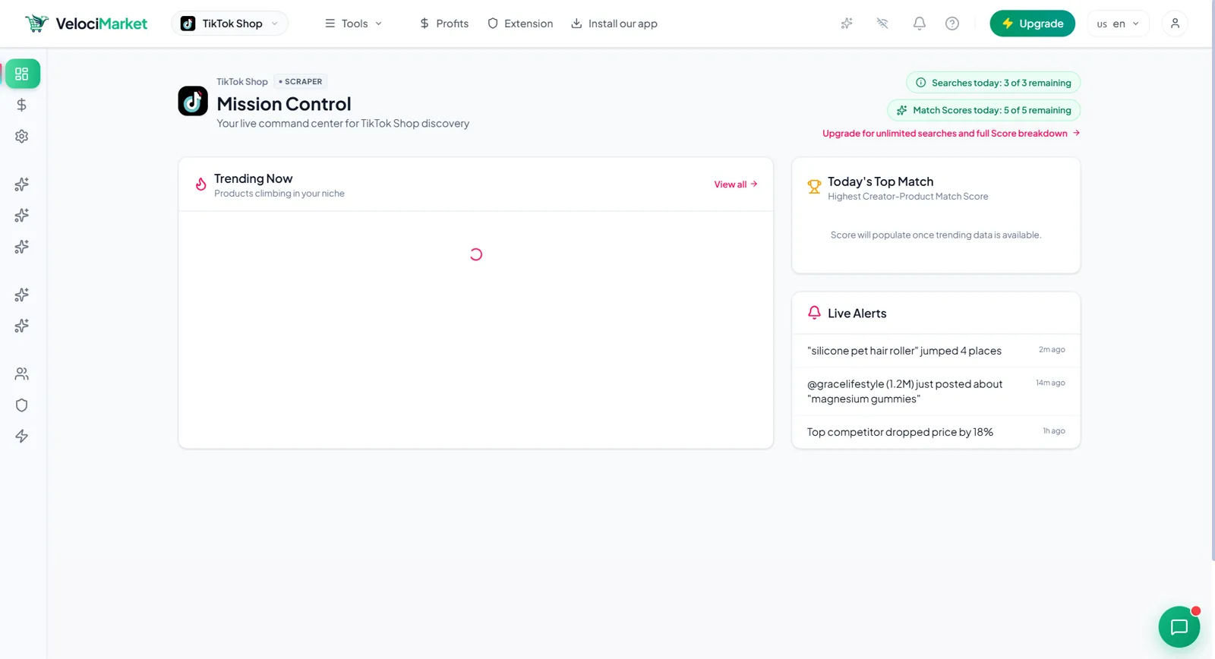
Task: Open the notifications bell in top bar
Action: (x=919, y=24)
